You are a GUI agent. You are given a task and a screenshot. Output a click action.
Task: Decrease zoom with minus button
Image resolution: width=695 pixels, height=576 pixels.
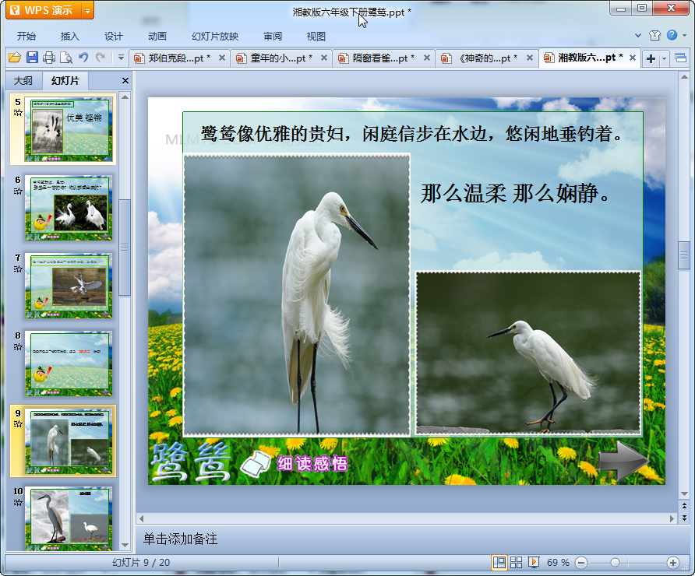[x=581, y=563]
